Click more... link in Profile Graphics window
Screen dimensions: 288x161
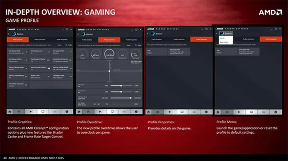[60, 45]
